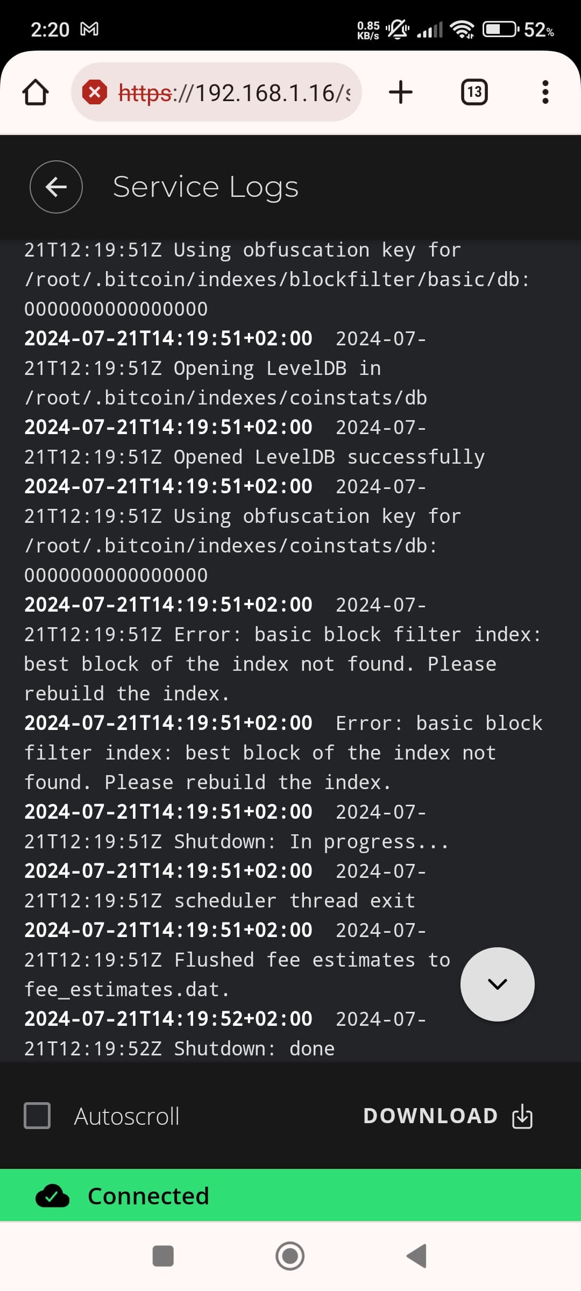The width and height of the screenshot is (581, 1291).
Task: Open the tab switcher showing 13 tabs
Action: click(474, 91)
